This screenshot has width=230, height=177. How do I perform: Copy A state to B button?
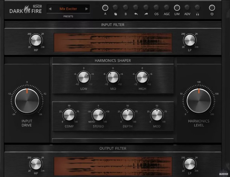(115, 8)
